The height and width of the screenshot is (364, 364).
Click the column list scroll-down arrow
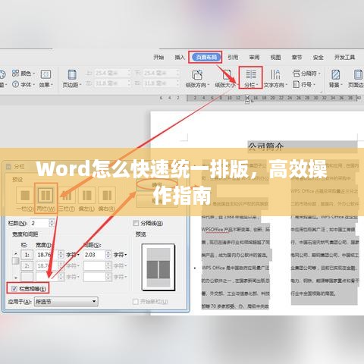[16, 278]
